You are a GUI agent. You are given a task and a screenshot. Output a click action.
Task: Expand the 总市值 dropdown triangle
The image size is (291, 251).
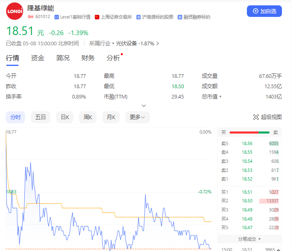point(220,97)
